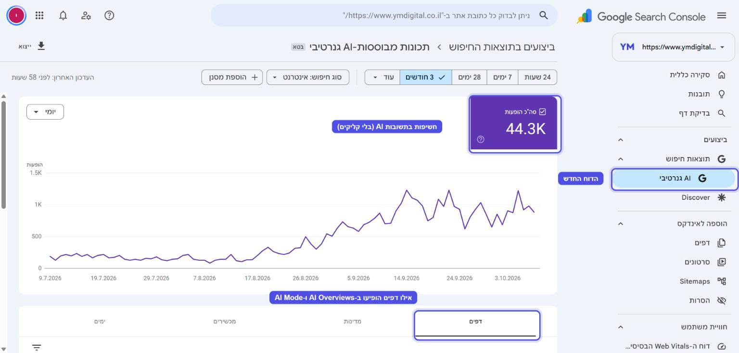
Task: Open users and permissions settings icon
Action: click(x=86, y=15)
